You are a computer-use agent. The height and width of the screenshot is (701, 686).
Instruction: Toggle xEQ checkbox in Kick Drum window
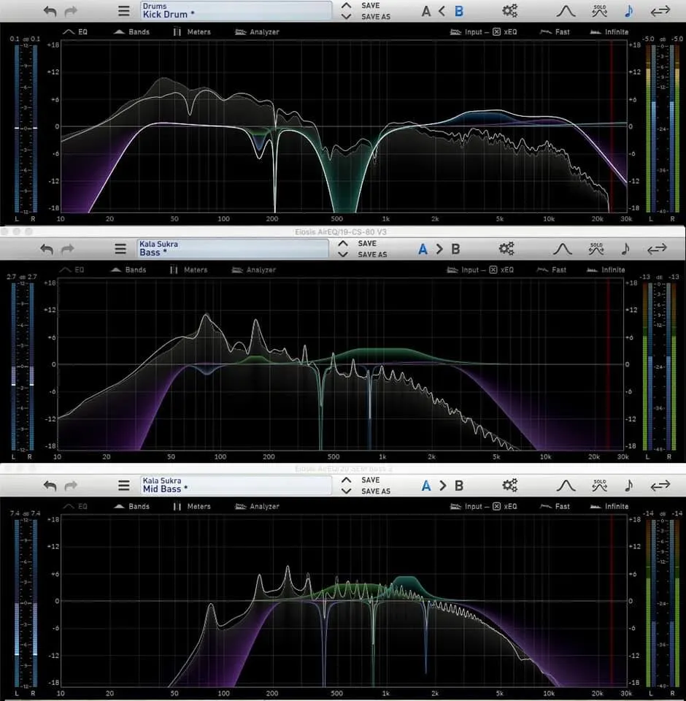pyautogui.click(x=496, y=31)
